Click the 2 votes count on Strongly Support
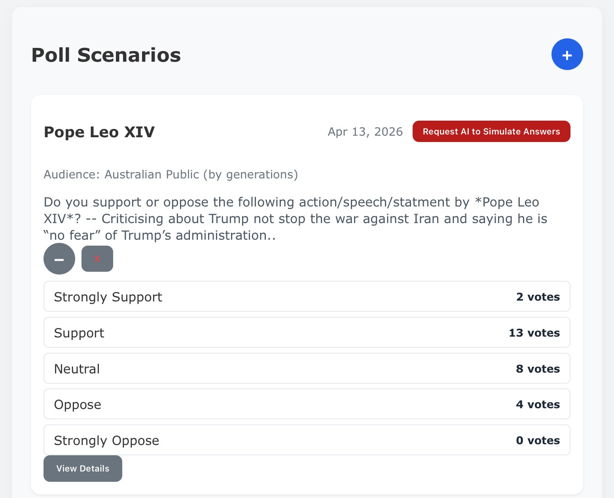Image resolution: width=614 pixels, height=498 pixels. click(x=538, y=297)
